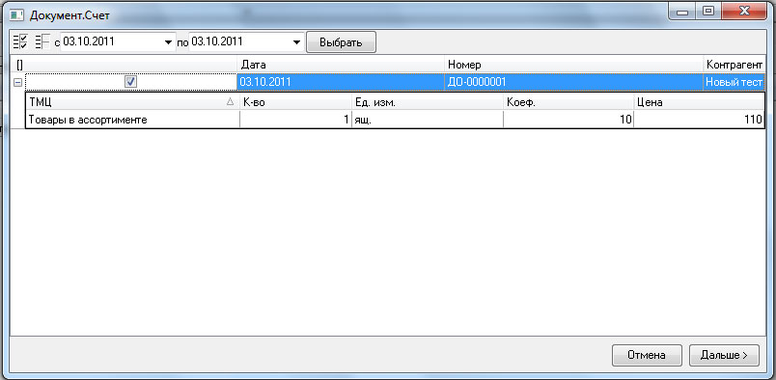This screenshot has height=380, width=776.
Task: Click the Коеф. column header
Action: (568, 102)
